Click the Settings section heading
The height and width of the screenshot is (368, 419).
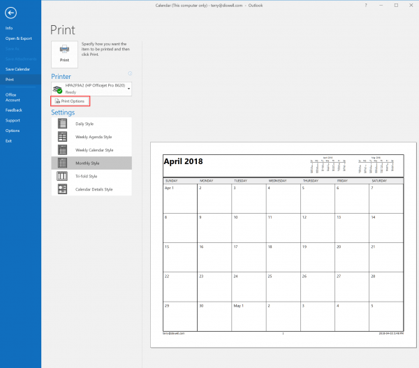pyautogui.click(x=63, y=112)
